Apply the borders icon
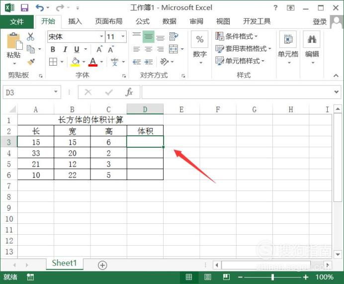Viewport: 344px width, 284px height. pyautogui.click(x=53, y=62)
